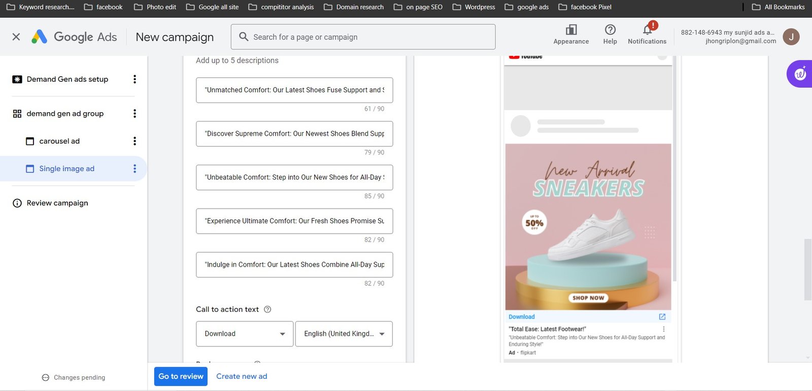Open the Photo edit bookmark folder
This screenshot has width=812, height=391.
click(155, 7)
